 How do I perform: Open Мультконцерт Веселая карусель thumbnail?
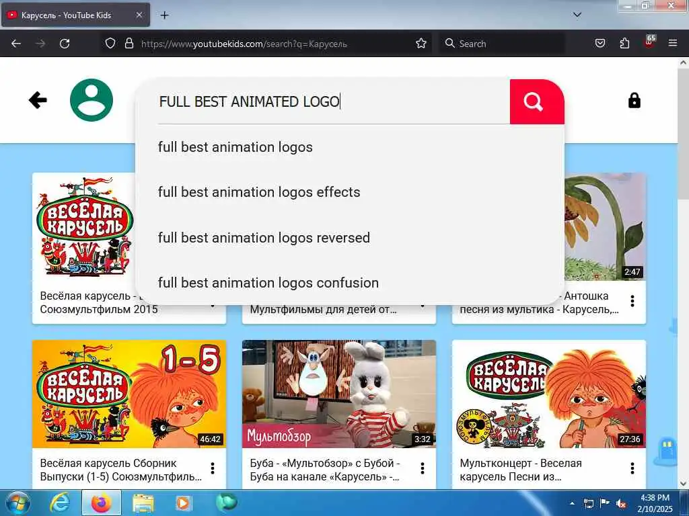[549, 394]
